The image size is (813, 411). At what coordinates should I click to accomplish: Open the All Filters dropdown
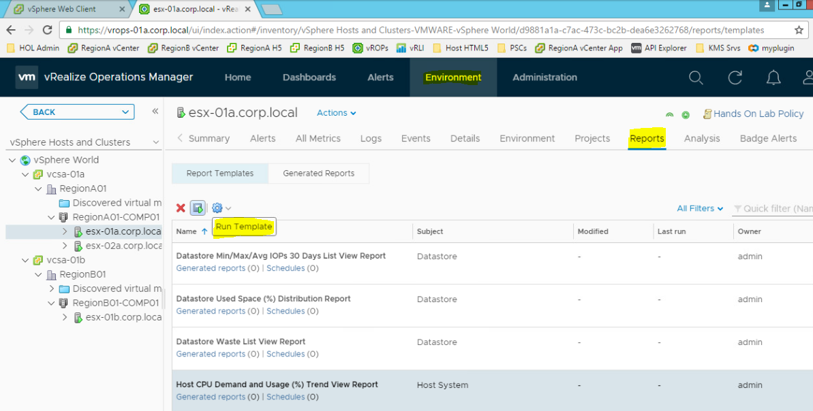tap(700, 208)
